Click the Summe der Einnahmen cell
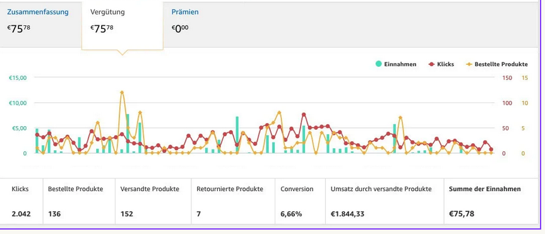Image resolution: width=545 pixels, height=234 pixels. (x=491, y=201)
